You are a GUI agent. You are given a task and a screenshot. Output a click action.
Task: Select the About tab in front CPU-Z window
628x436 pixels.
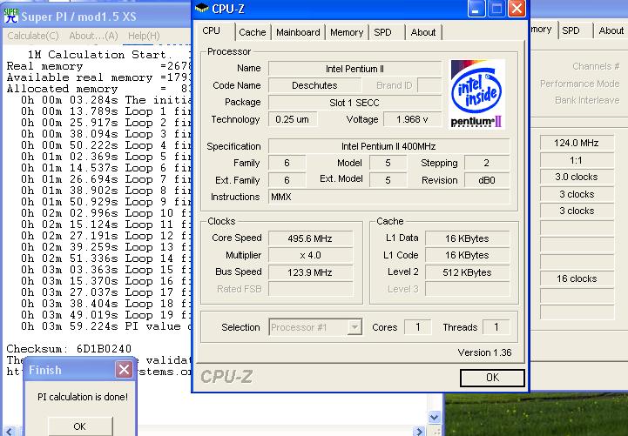[423, 32]
